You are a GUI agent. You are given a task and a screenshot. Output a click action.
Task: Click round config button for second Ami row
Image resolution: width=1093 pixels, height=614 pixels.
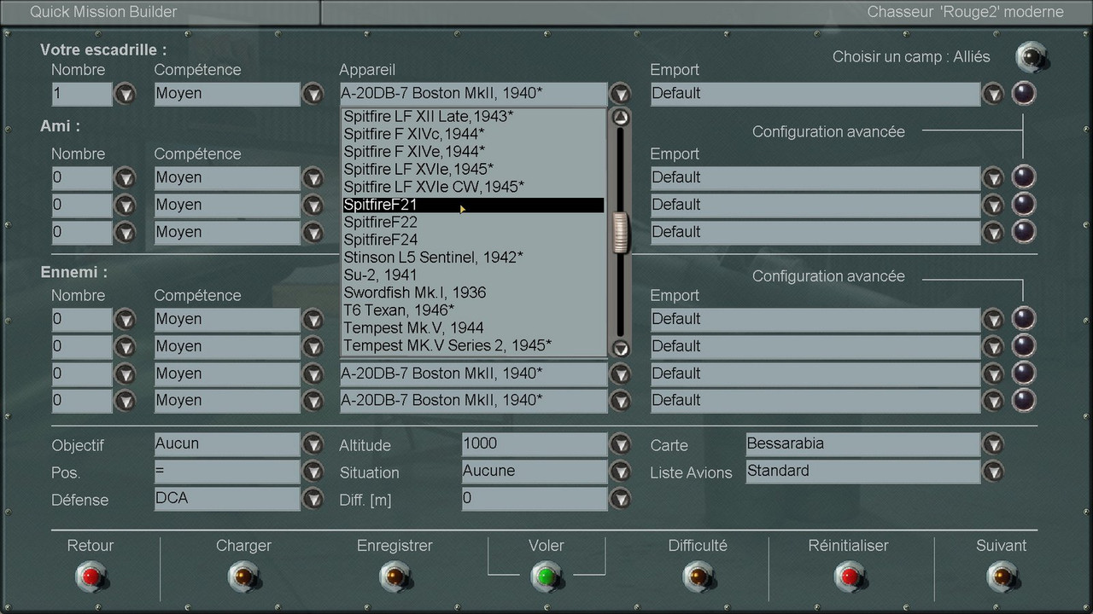click(x=1023, y=205)
